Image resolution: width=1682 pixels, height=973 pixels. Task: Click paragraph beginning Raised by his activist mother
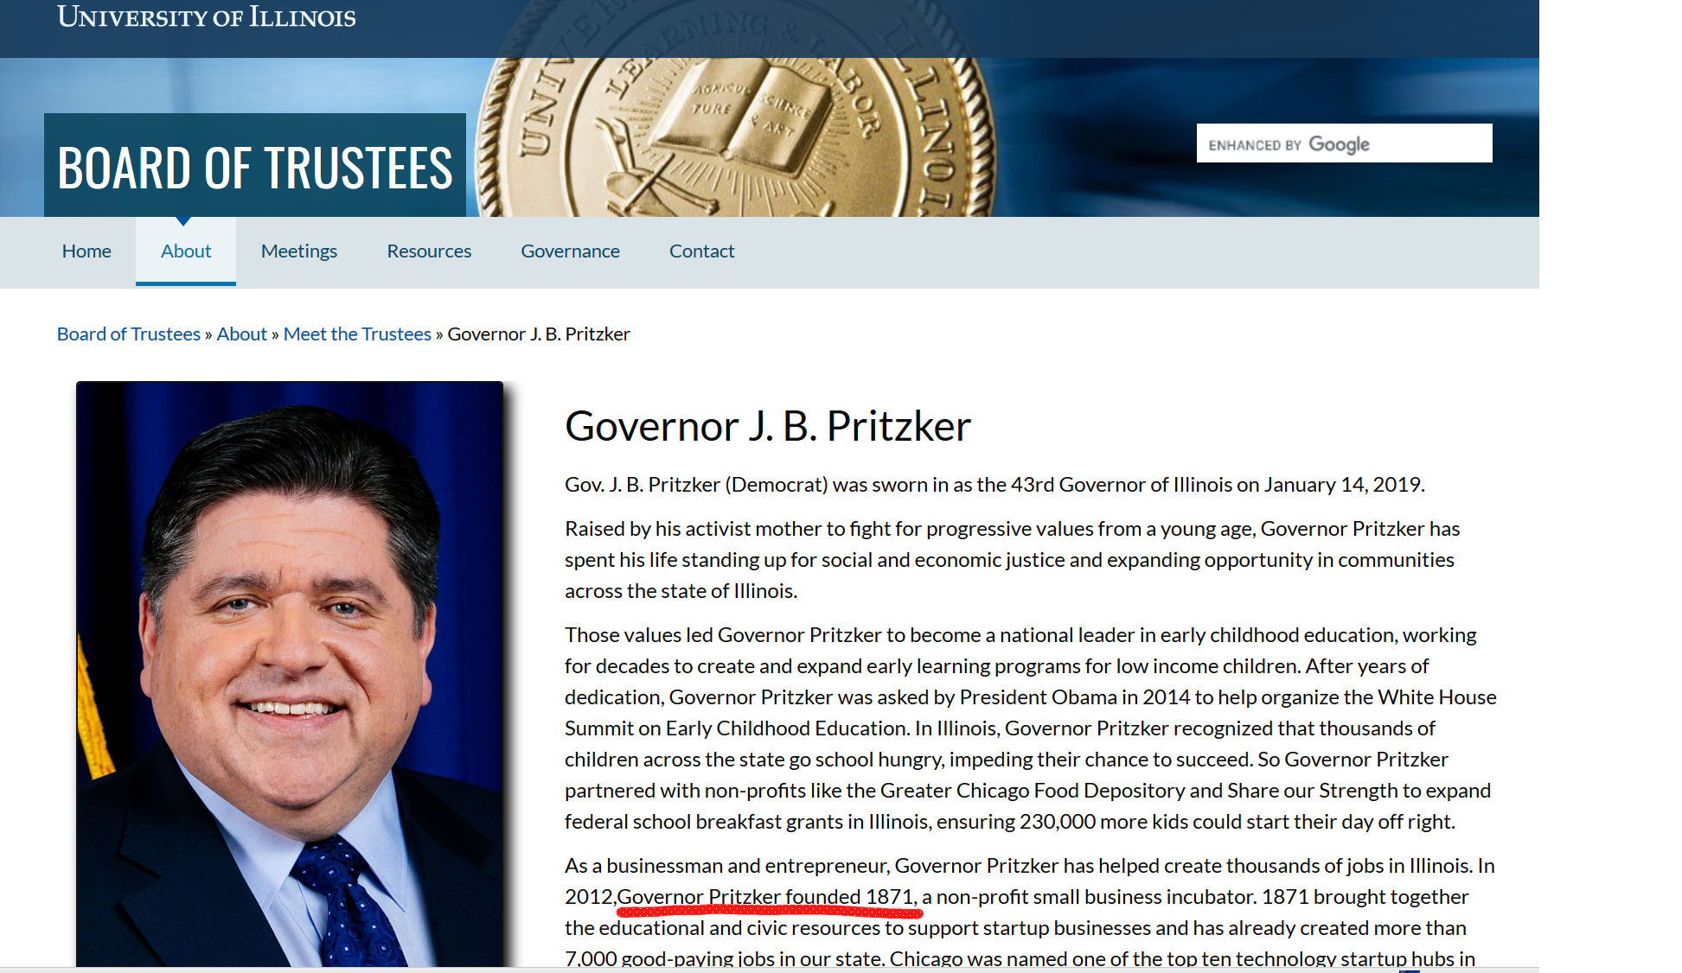point(1012,560)
